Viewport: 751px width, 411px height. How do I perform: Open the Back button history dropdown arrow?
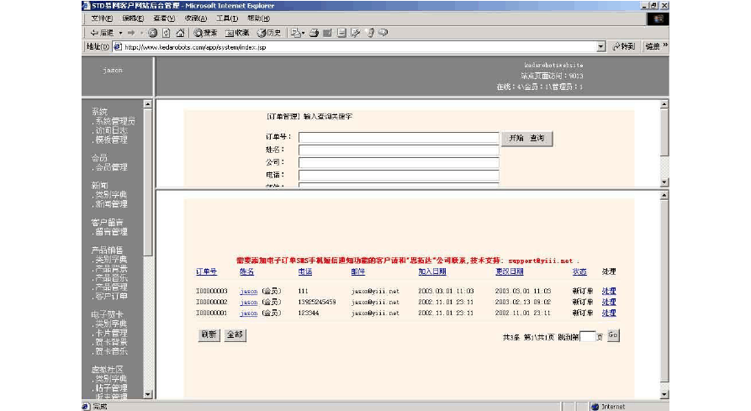119,33
